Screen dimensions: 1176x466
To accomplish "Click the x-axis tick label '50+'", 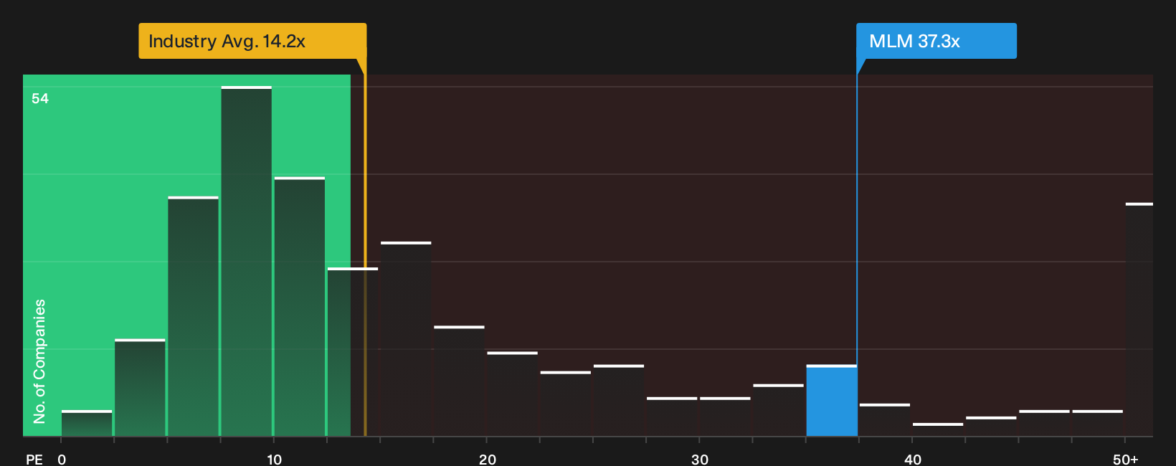I will pos(1126,460).
